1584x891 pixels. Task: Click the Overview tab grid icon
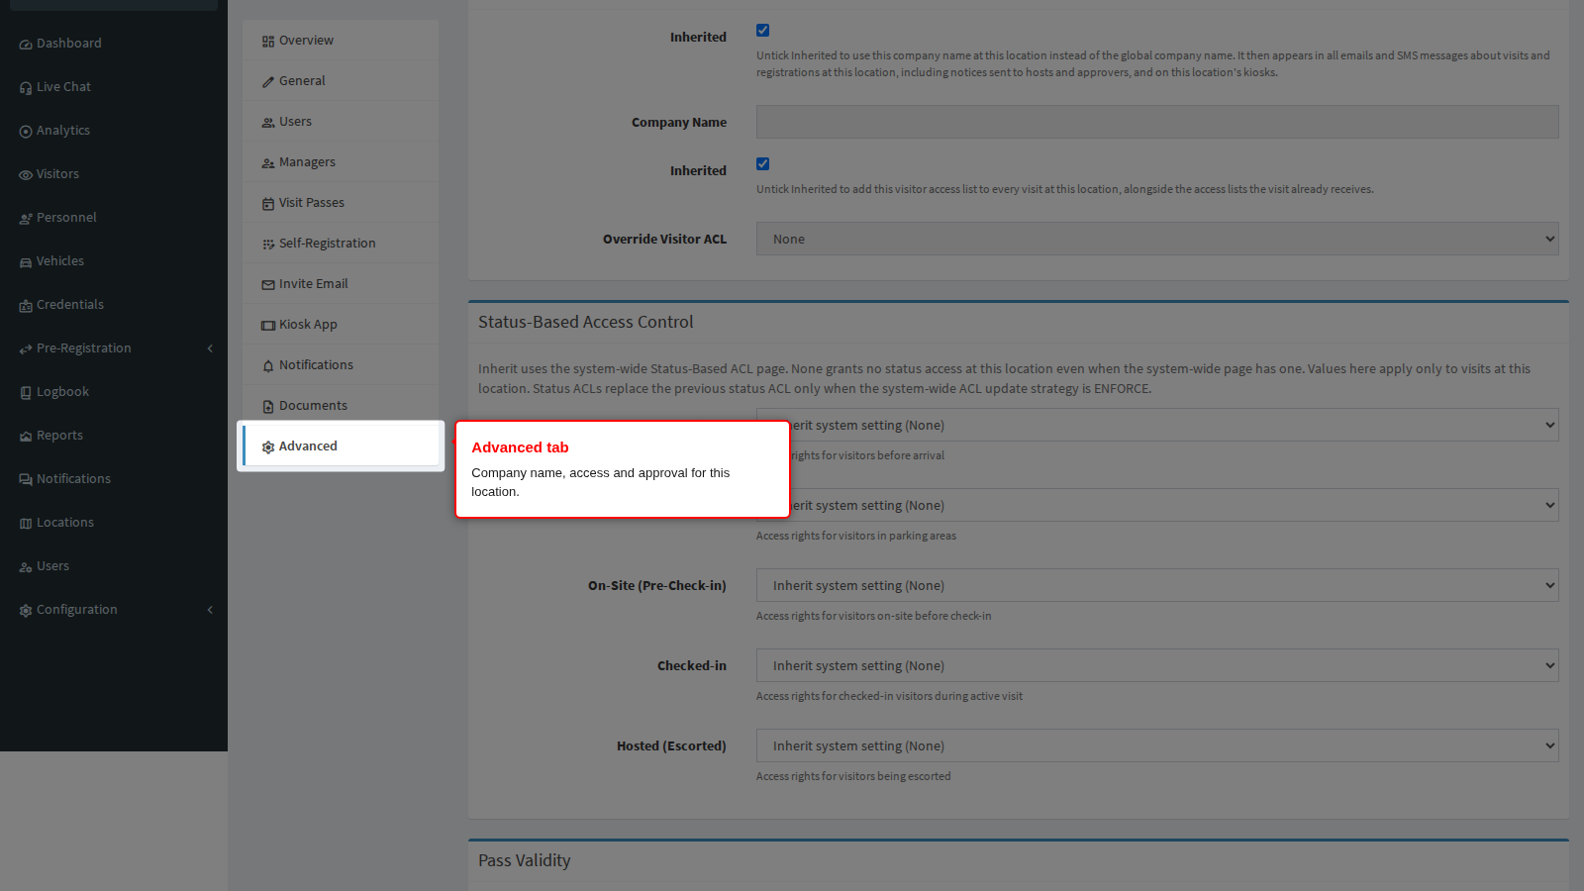(268, 42)
